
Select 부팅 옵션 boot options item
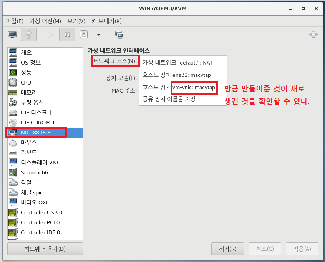(45, 103)
